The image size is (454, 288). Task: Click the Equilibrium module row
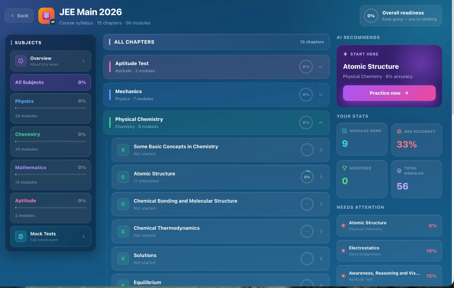click(220, 280)
